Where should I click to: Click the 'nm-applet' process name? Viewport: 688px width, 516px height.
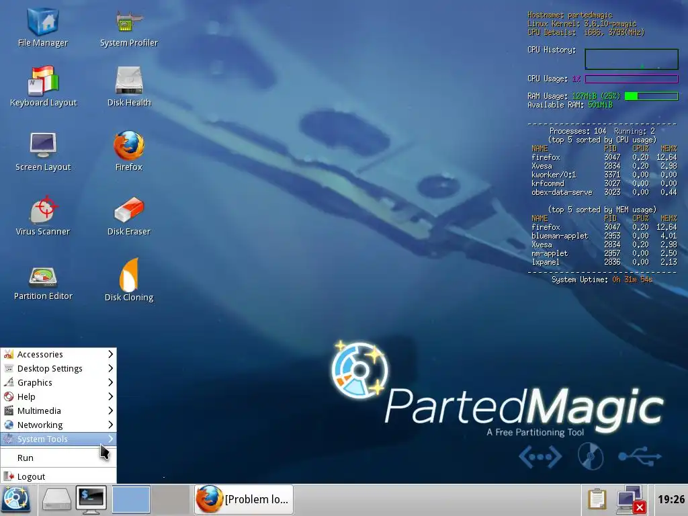coord(550,253)
